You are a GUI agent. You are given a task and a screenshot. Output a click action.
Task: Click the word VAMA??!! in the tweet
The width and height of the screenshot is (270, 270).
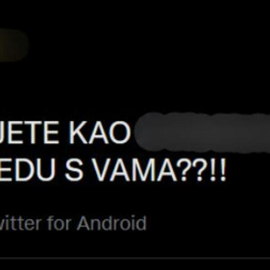(x=159, y=170)
